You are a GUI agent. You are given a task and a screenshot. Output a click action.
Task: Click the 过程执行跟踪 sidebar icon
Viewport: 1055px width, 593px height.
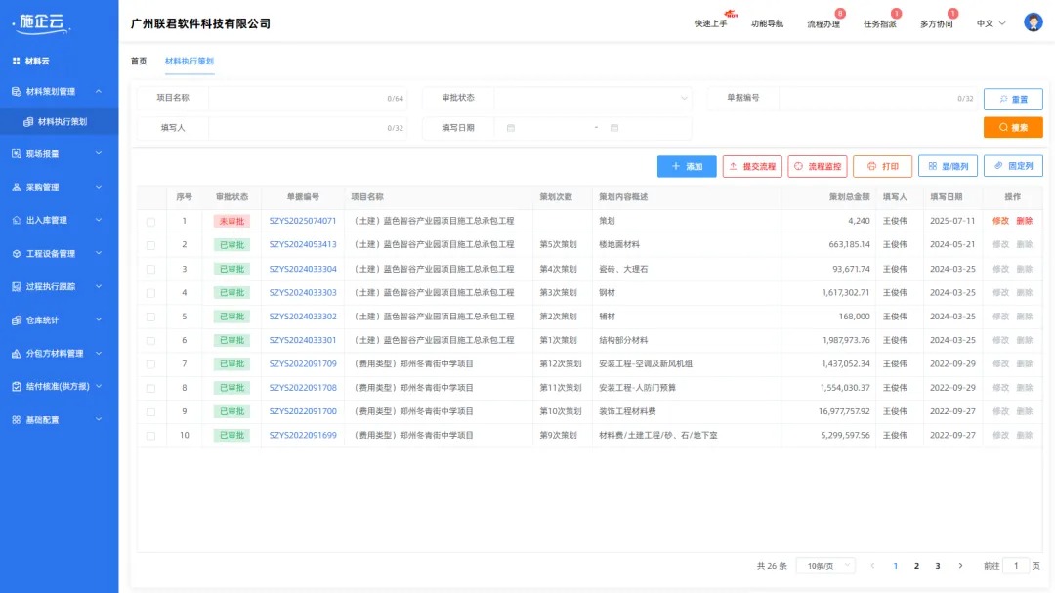click(x=17, y=286)
